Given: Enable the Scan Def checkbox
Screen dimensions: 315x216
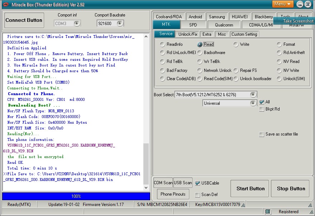Looking at the screenshot, I should click(198, 195).
